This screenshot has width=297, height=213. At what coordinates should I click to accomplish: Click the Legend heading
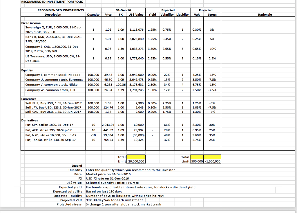(77, 166)
